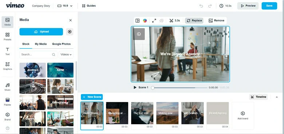Click the vimeo logo
This screenshot has width=284, height=134.
coord(15,5)
